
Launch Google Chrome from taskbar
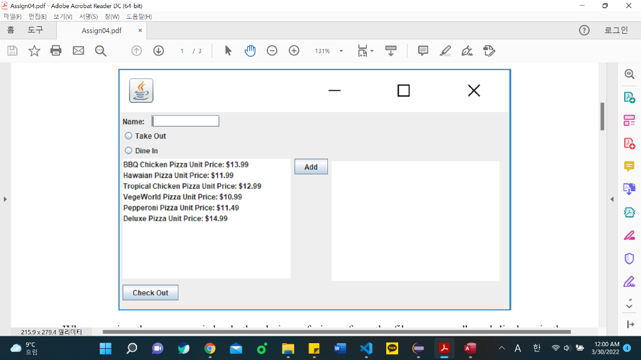(x=210, y=349)
